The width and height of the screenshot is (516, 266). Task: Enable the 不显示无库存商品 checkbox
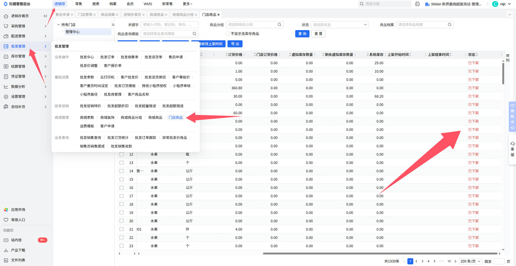228,34
